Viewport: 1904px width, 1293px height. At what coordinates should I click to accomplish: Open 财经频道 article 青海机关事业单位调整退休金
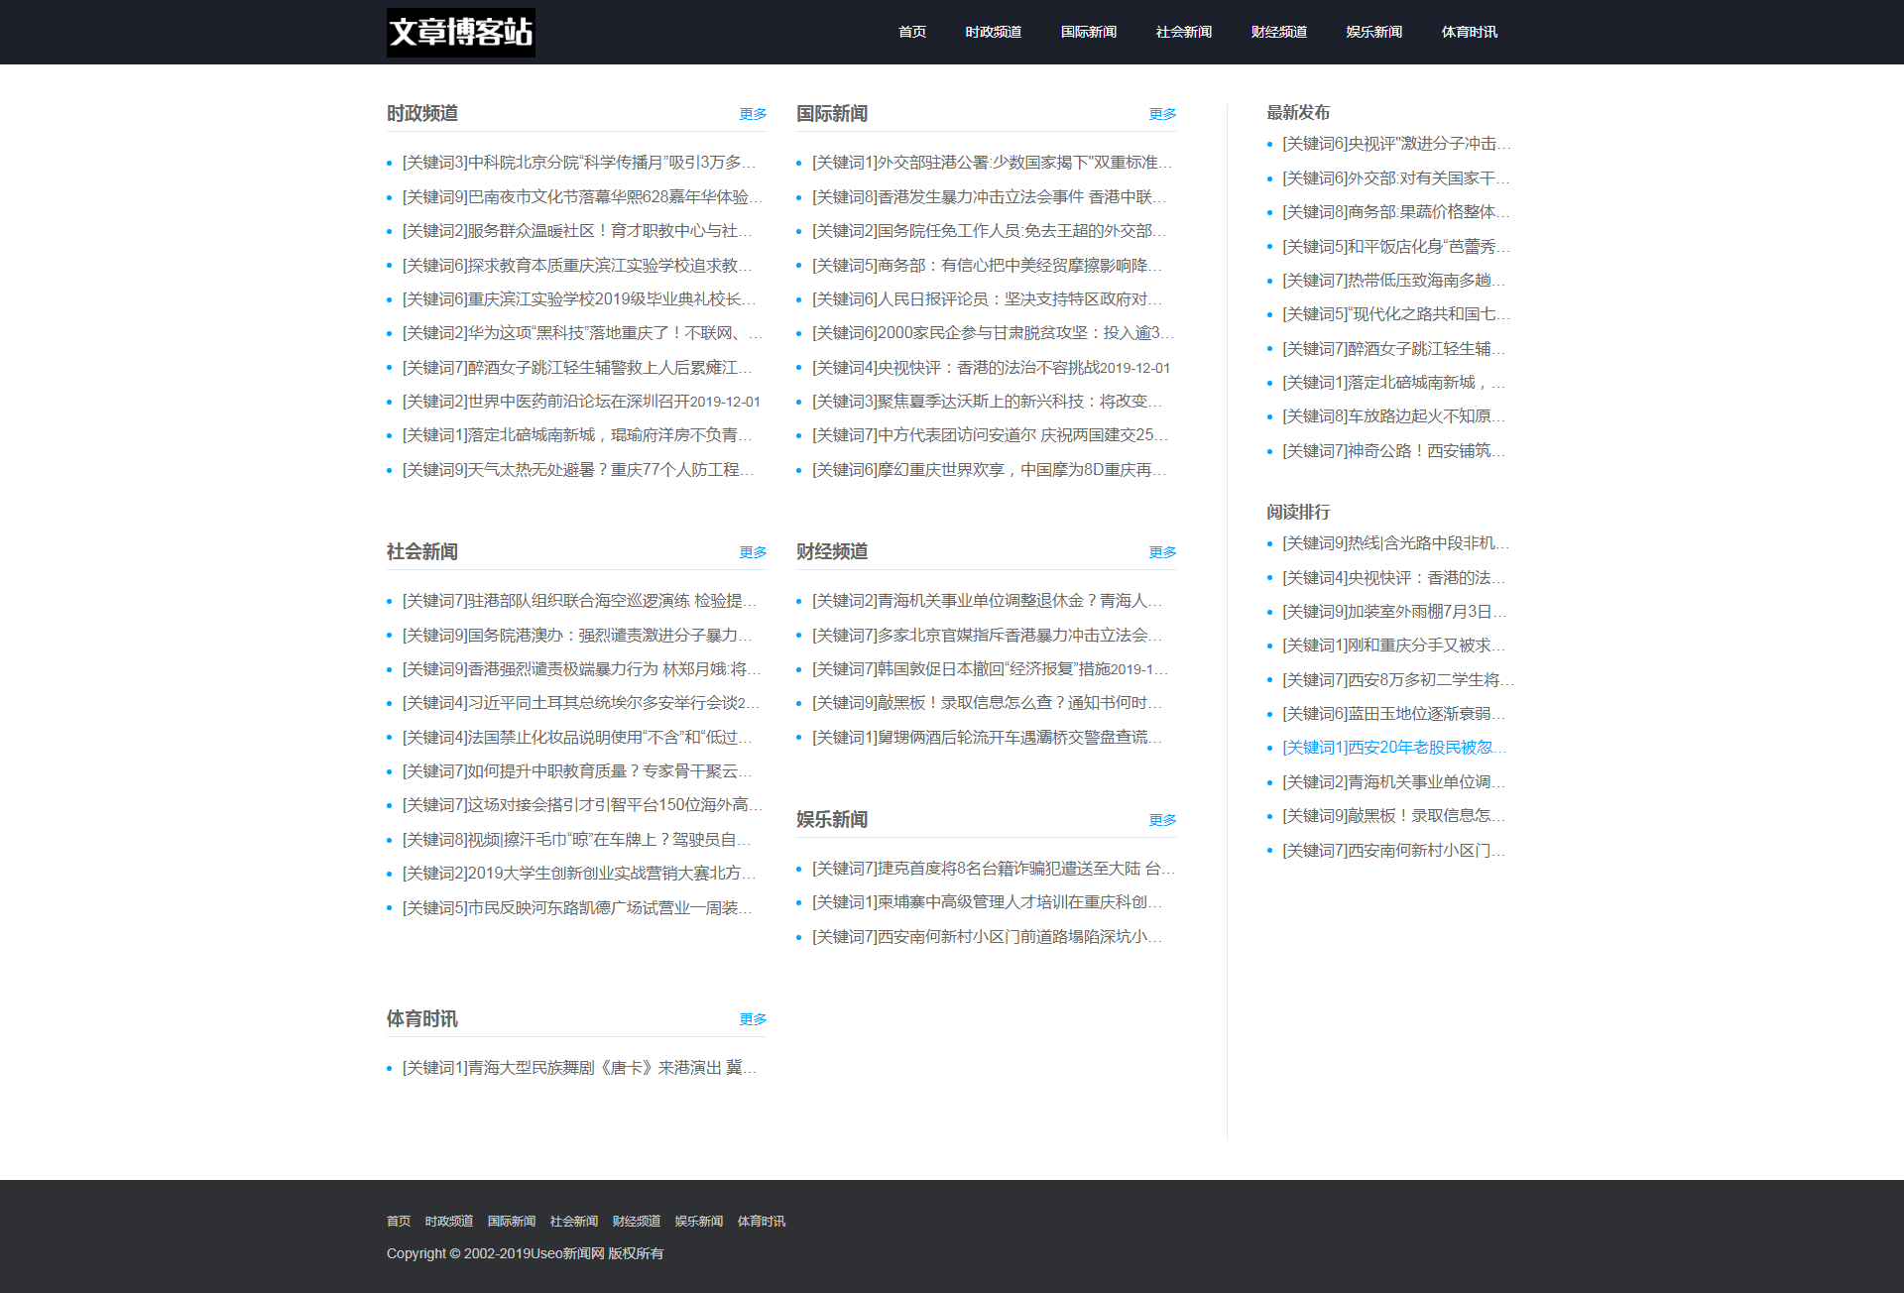[988, 601]
